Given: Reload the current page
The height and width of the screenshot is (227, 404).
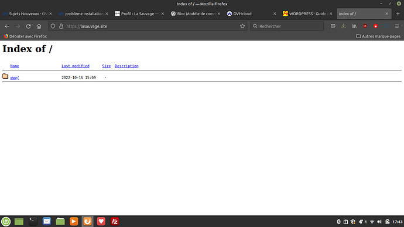Looking at the screenshot, I should (x=28, y=26).
